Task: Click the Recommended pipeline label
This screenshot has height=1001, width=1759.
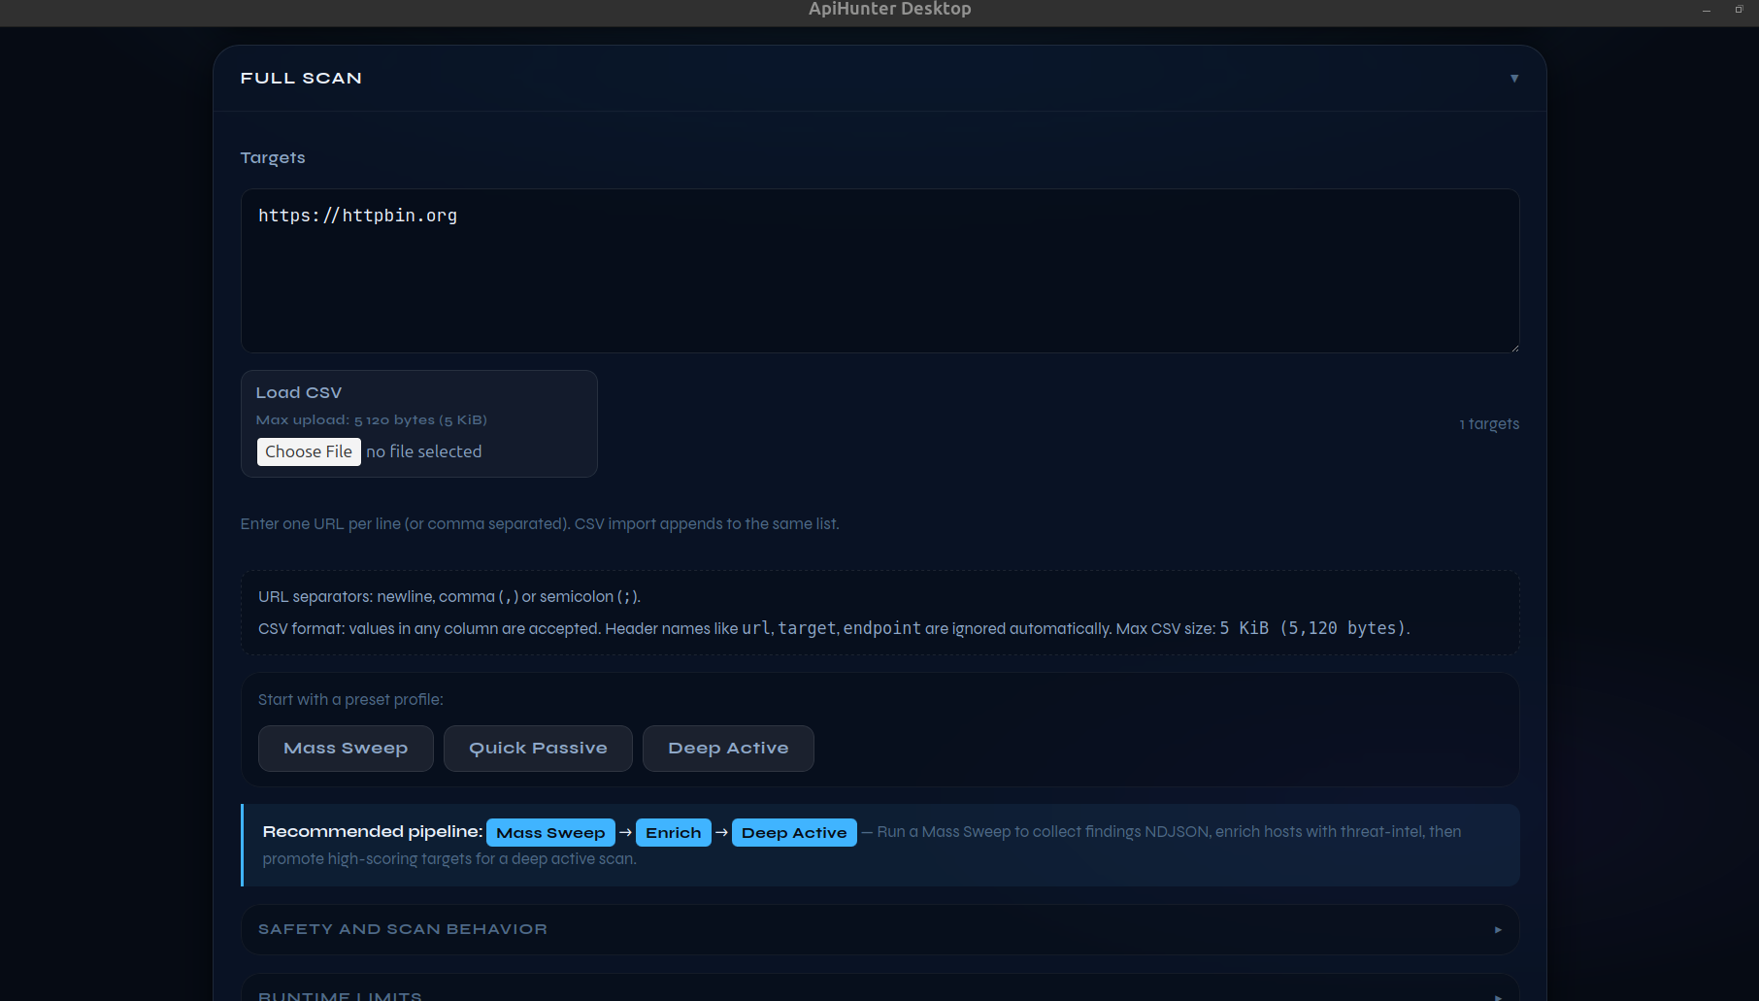Action: click(x=373, y=832)
